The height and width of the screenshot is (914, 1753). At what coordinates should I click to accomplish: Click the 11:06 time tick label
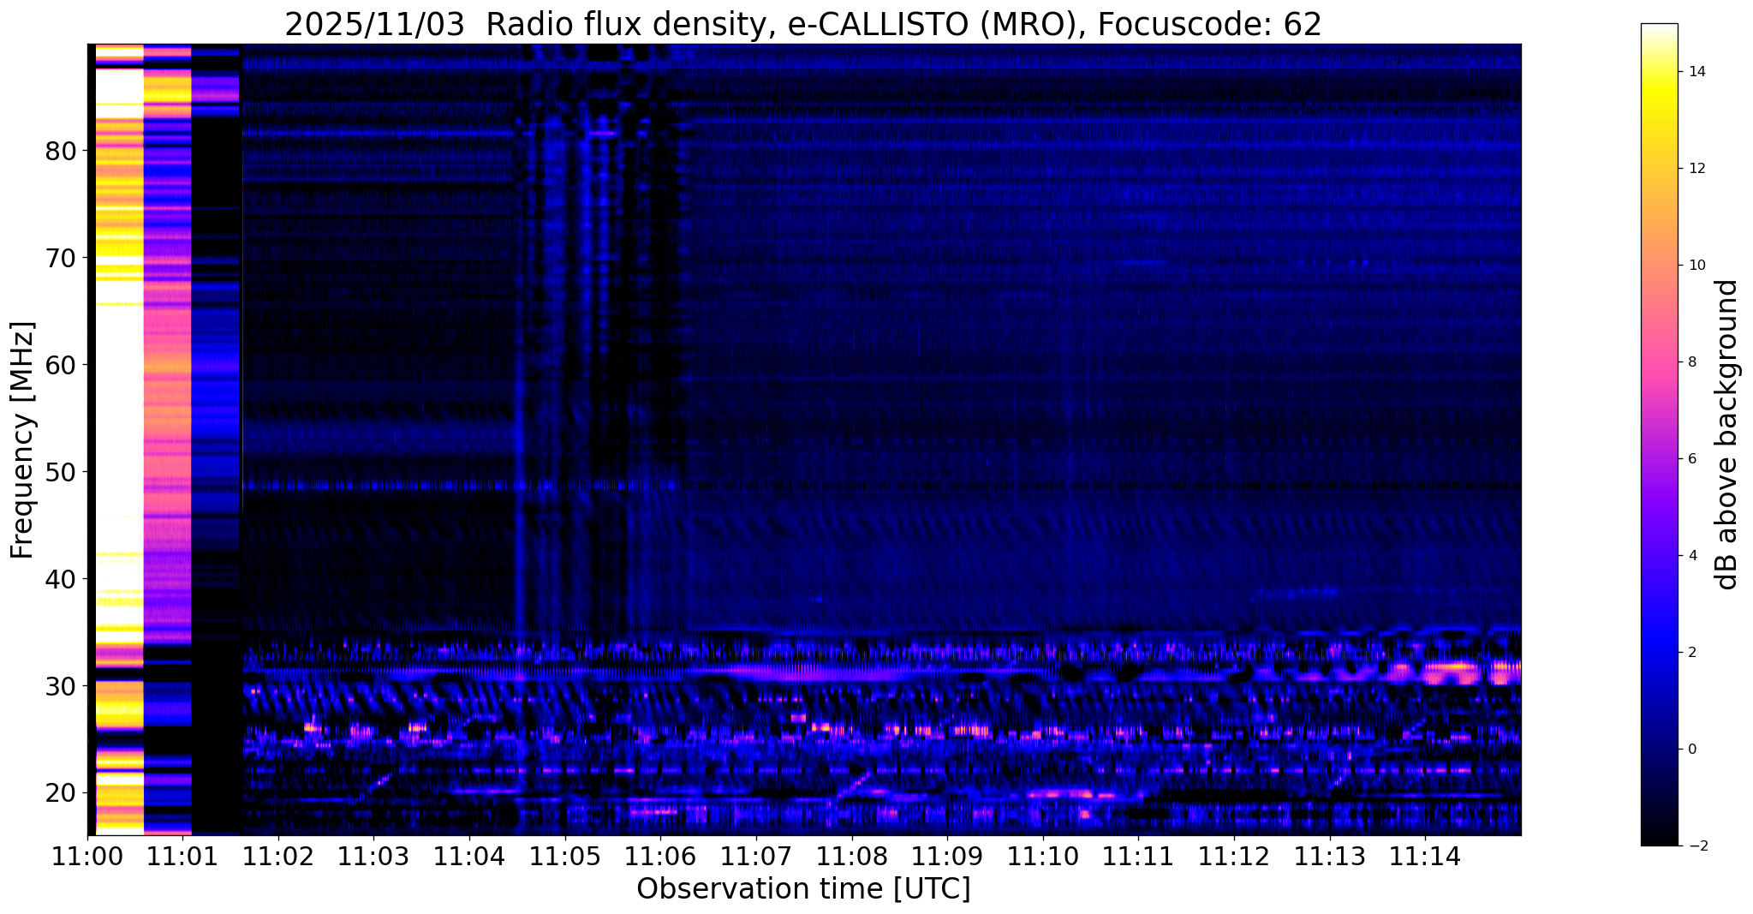point(660,857)
